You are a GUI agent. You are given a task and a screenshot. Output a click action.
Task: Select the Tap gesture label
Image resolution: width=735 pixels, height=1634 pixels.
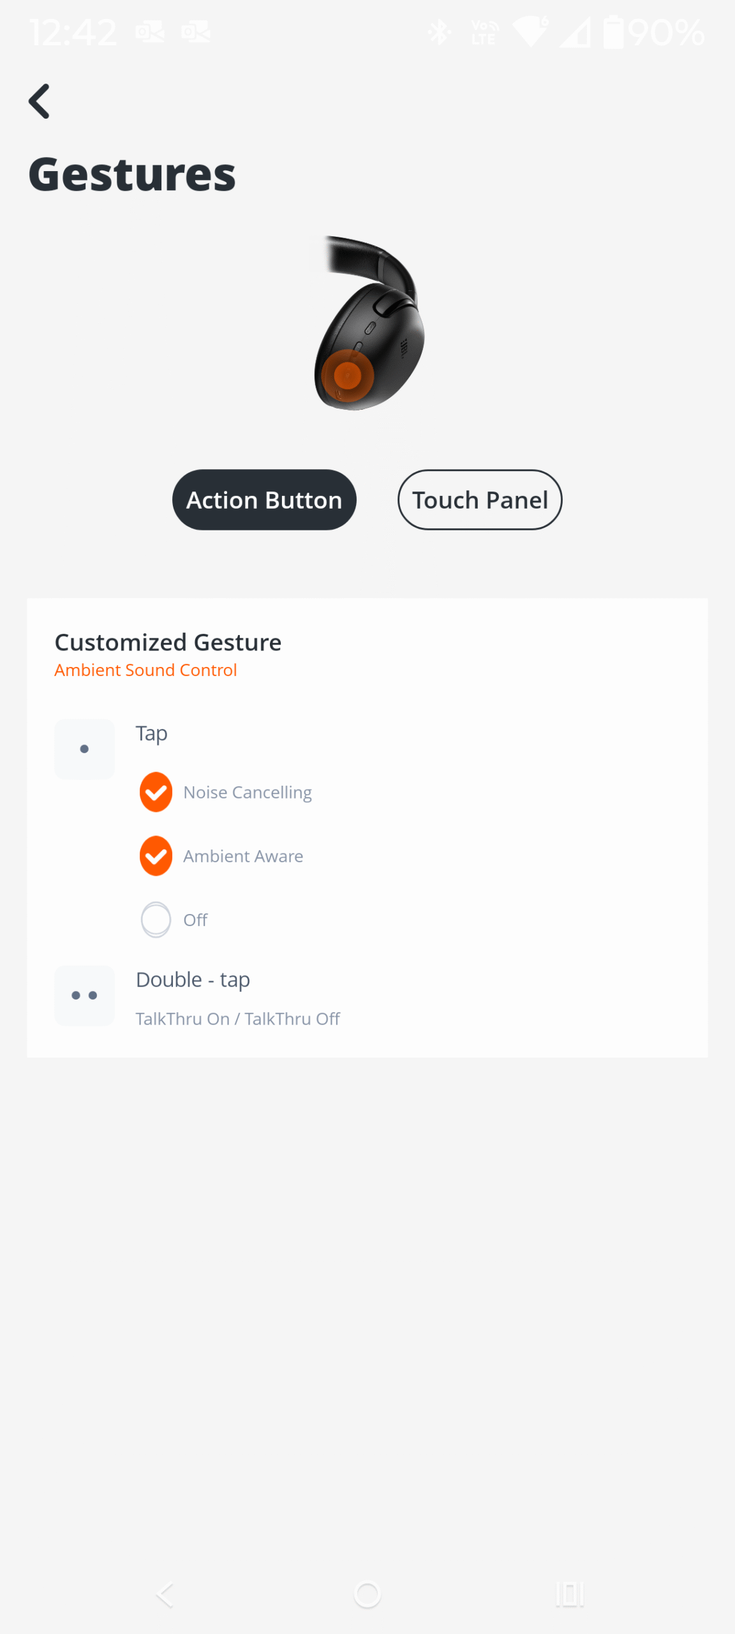pos(151,733)
